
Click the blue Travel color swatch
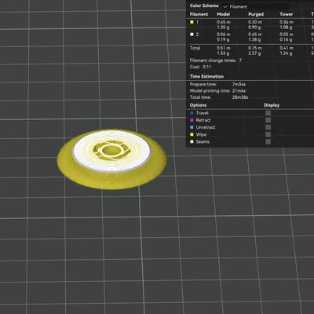pos(192,113)
